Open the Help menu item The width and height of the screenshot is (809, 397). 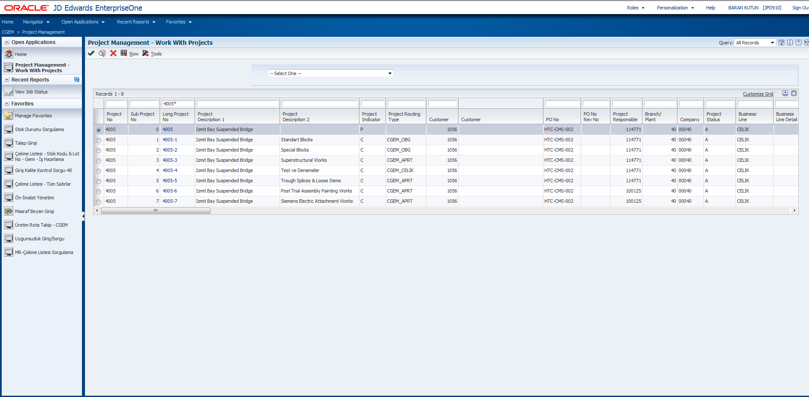(710, 8)
